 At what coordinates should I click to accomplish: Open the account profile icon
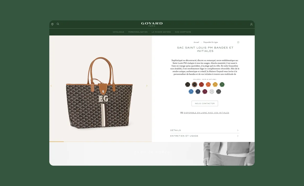(251, 24)
